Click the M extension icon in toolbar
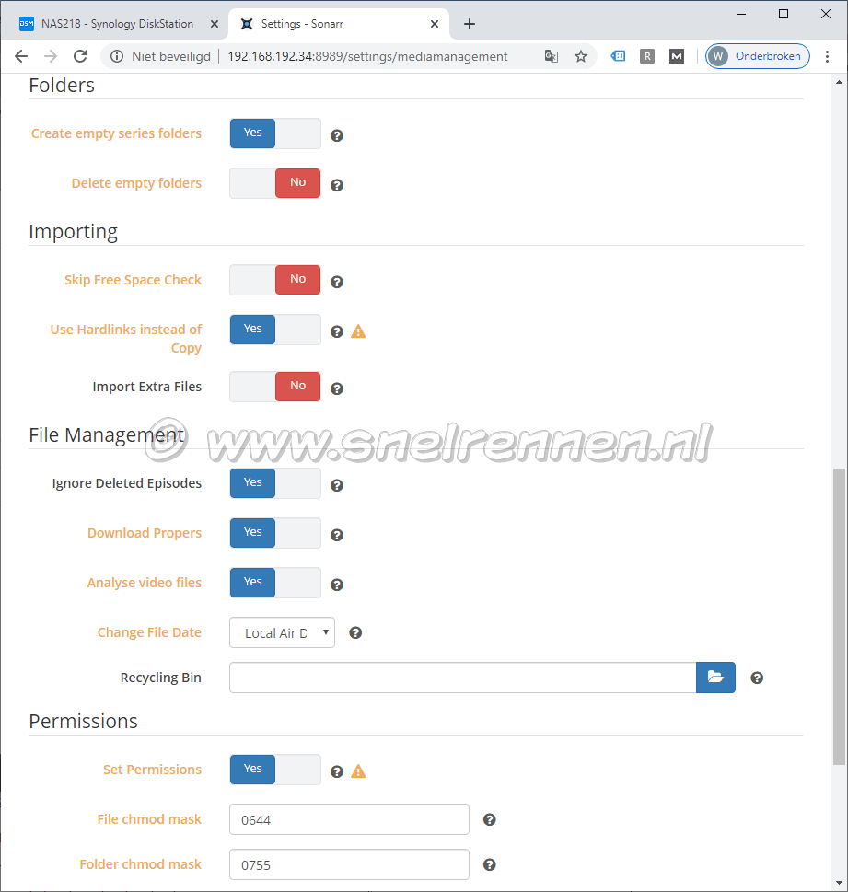Viewport: 848px width, 892px height. pos(677,56)
